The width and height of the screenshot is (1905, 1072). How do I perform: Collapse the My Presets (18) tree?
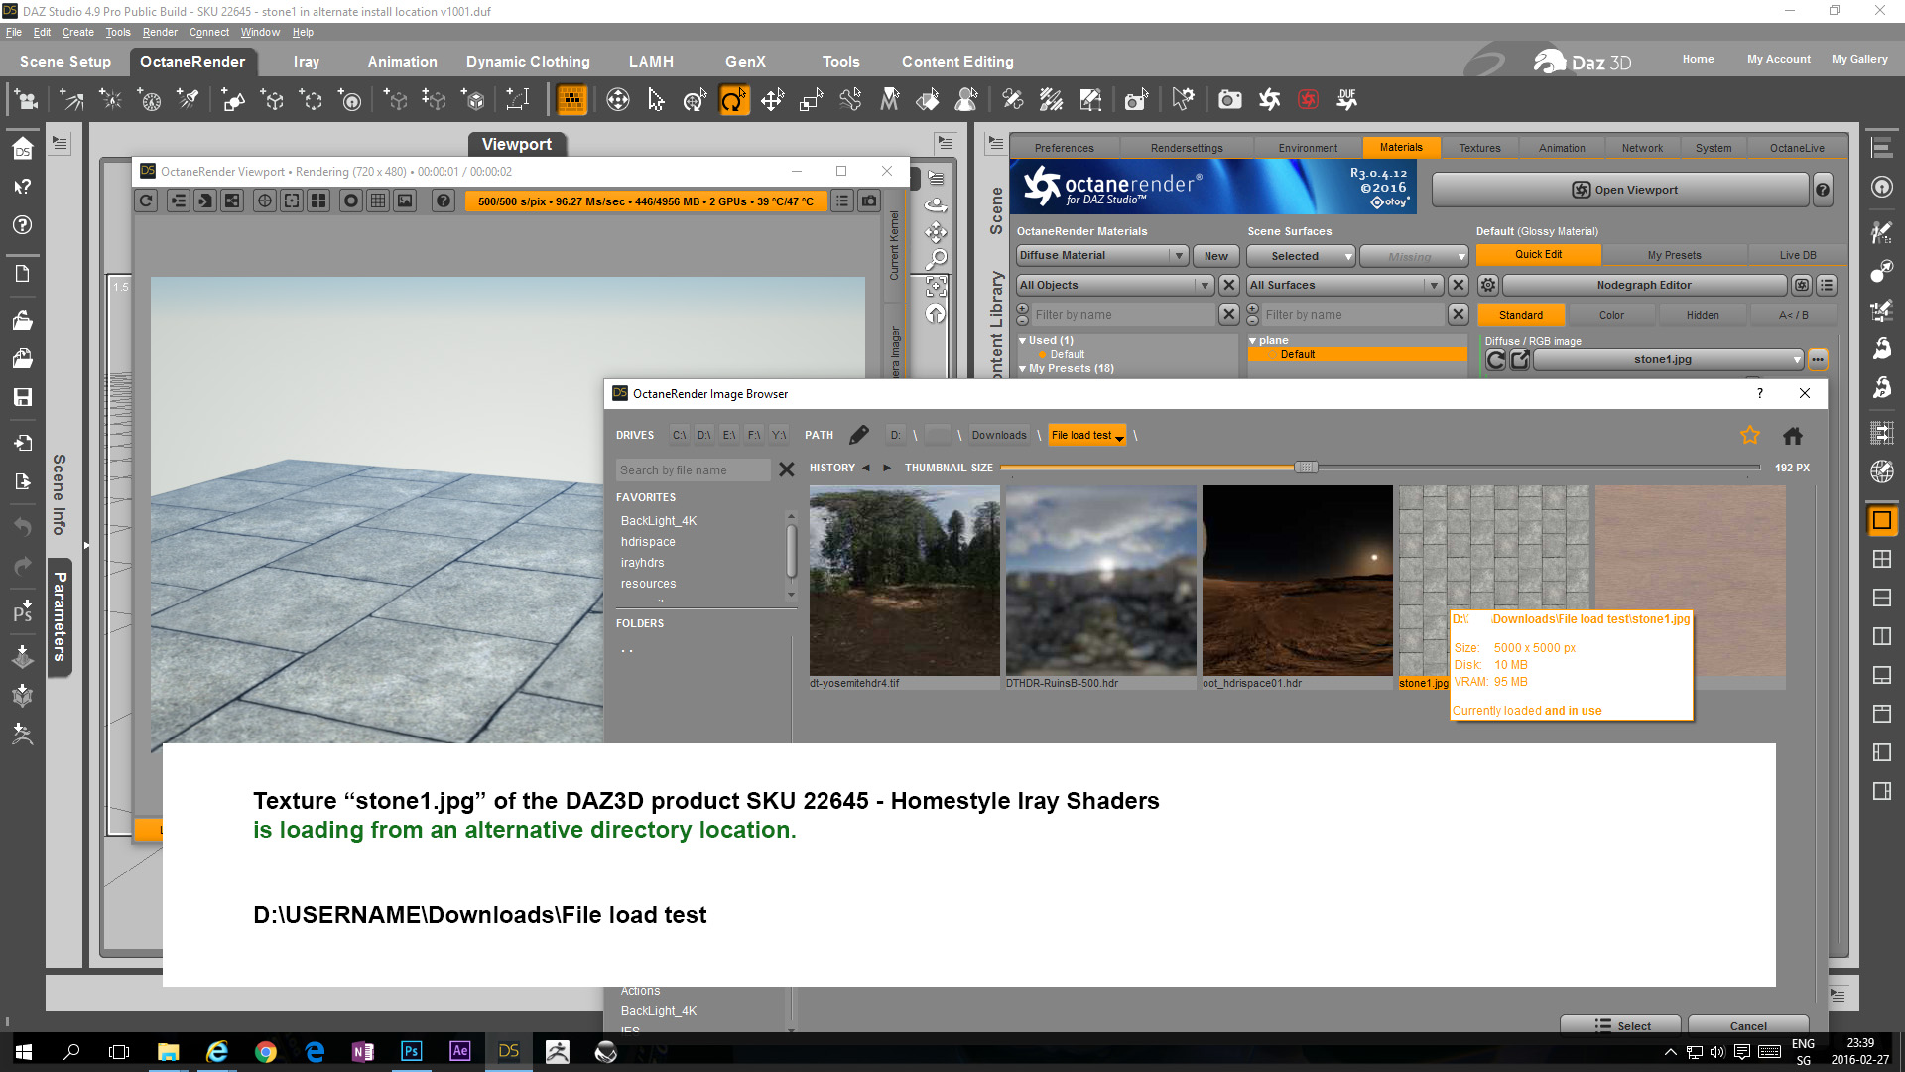(1022, 369)
